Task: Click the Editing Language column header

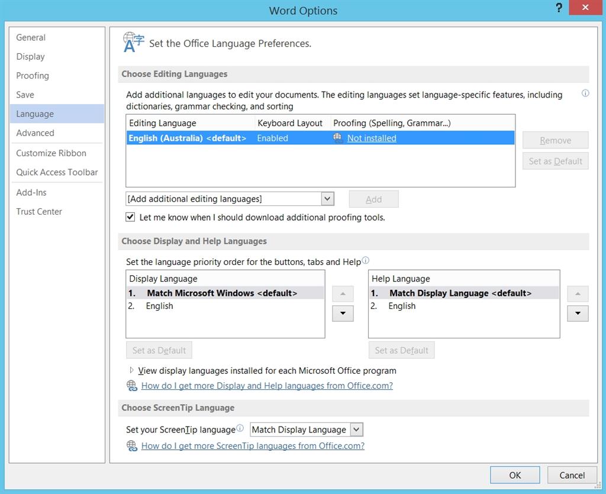Action: [191, 123]
